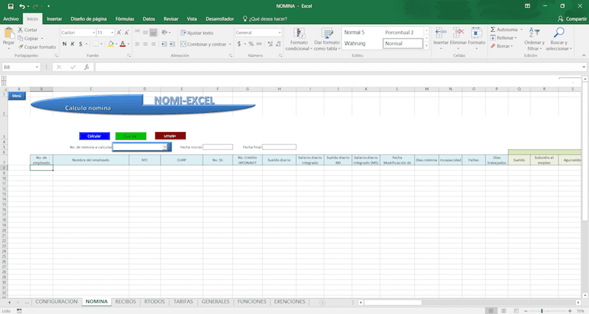Open Buscar y seleccionar
This screenshot has height=314, width=589.
click(559, 39)
